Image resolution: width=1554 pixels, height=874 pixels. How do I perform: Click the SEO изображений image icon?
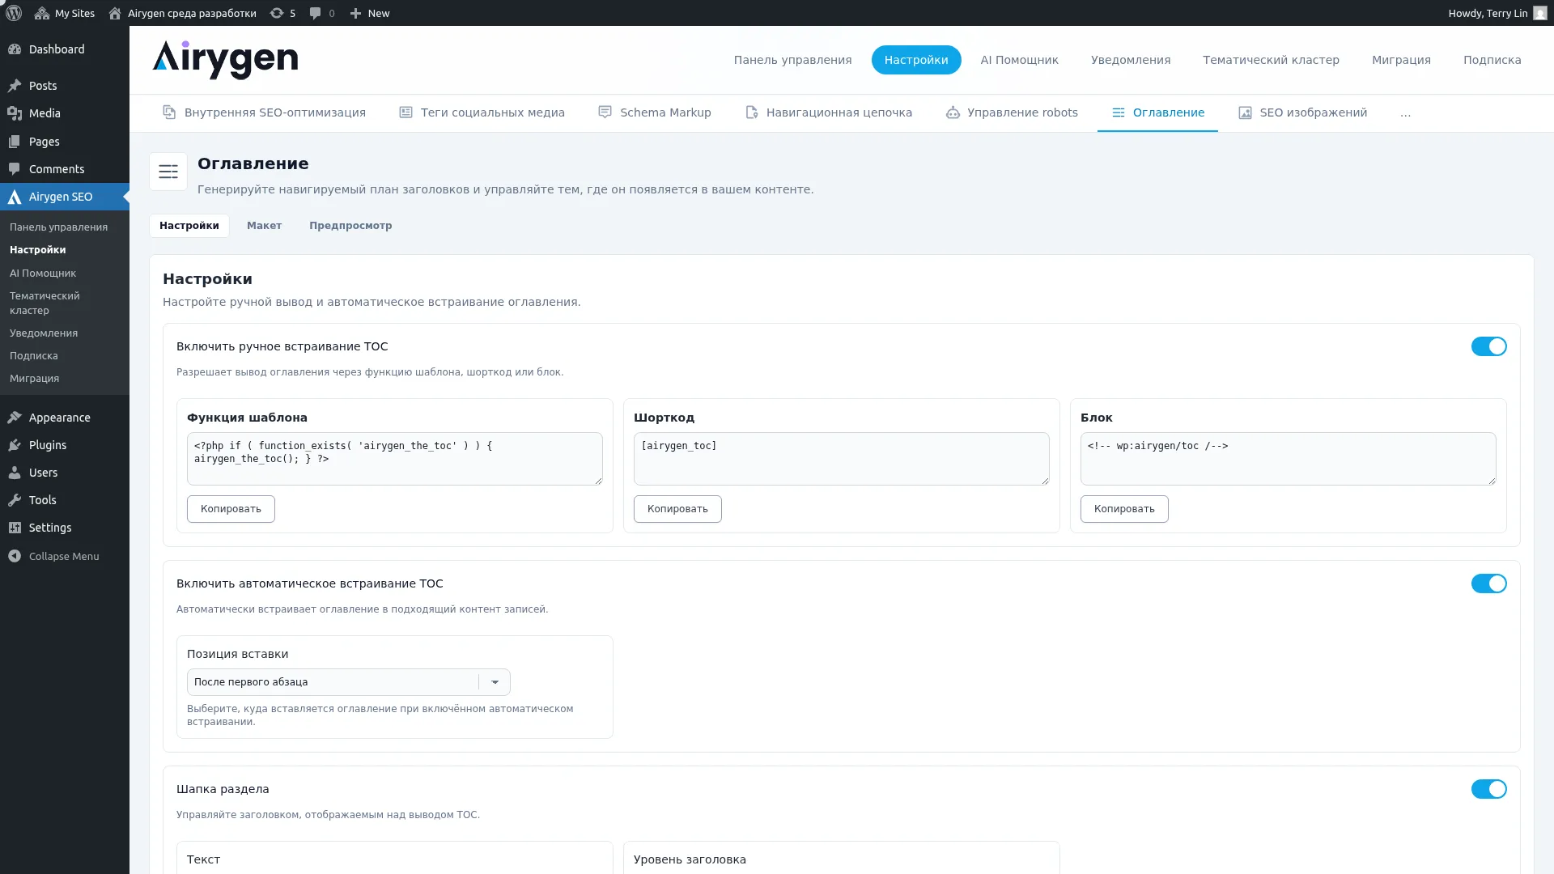pyautogui.click(x=1245, y=112)
